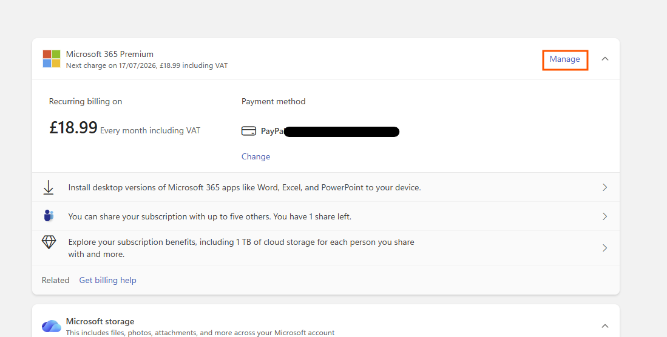
Task: Click the PayPal payment method text
Action: pyautogui.click(x=273, y=132)
